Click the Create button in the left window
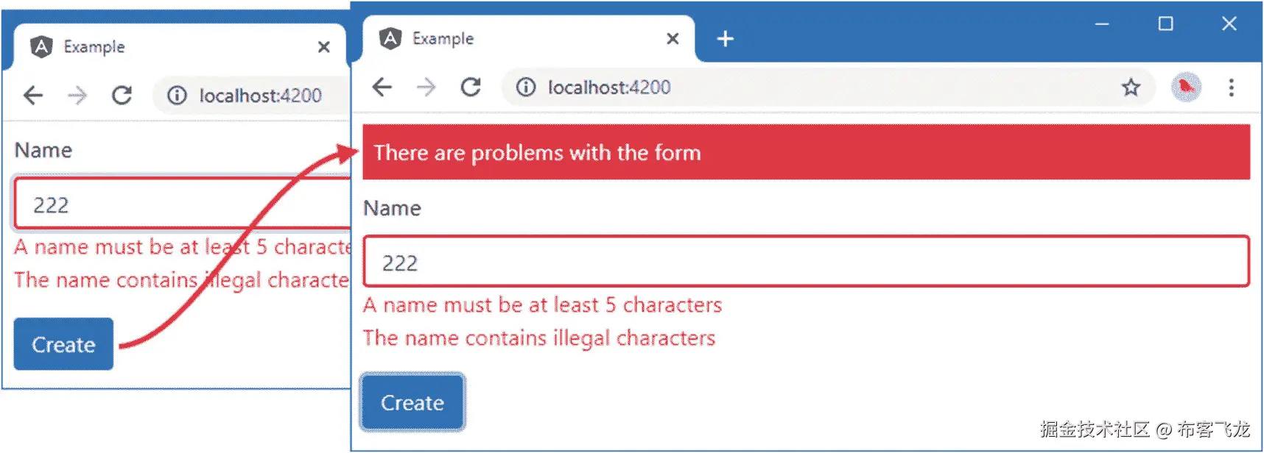Image resolution: width=1264 pixels, height=453 pixels. [x=63, y=344]
